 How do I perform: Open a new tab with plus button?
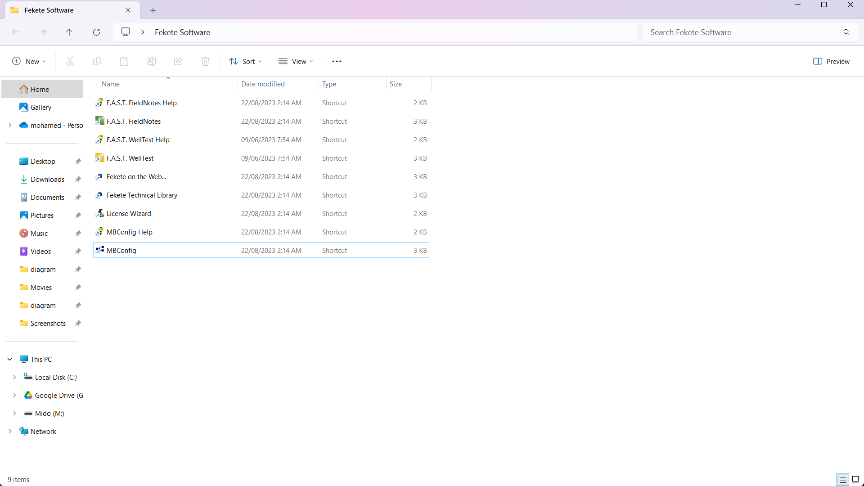153,10
